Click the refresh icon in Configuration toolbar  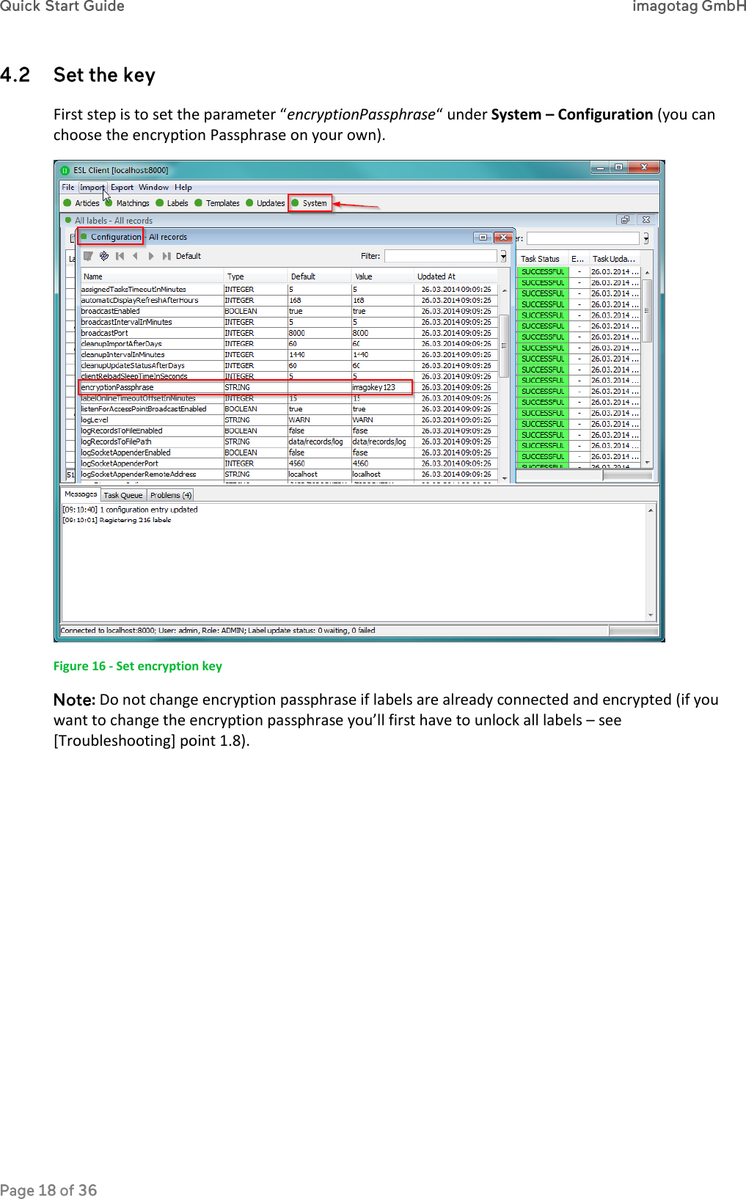tap(104, 256)
